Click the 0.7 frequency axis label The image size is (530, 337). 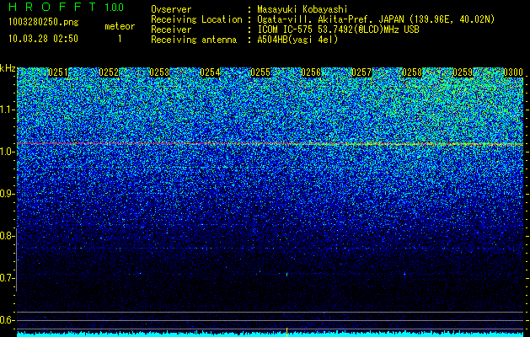[x=7, y=278]
